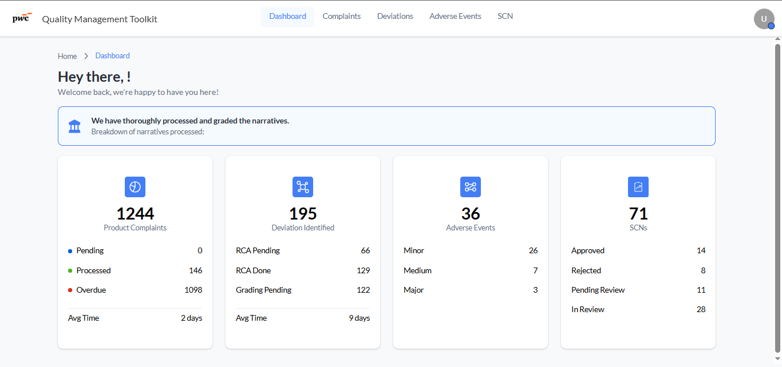Click the Pending Review SCN label
The width and height of the screenshot is (782, 367).
(x=598, y=290)
